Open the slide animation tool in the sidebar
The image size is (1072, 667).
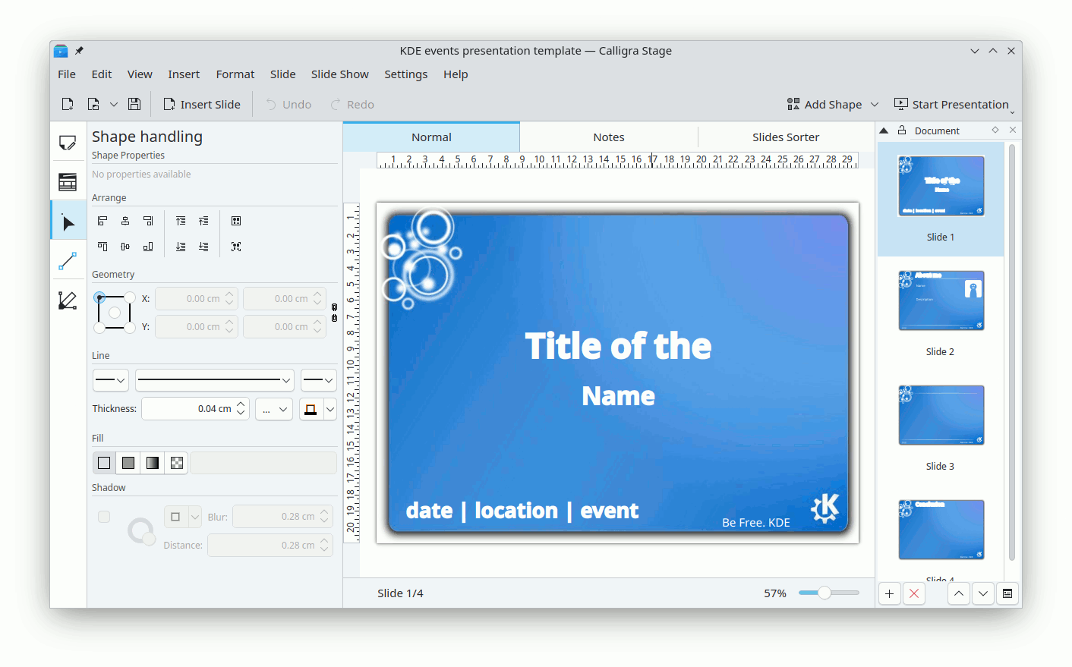68,182
